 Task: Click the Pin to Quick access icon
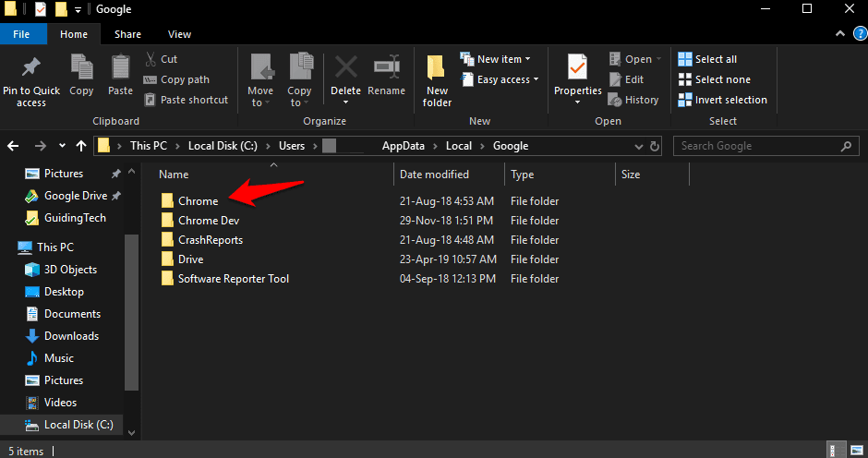point(30,68)
